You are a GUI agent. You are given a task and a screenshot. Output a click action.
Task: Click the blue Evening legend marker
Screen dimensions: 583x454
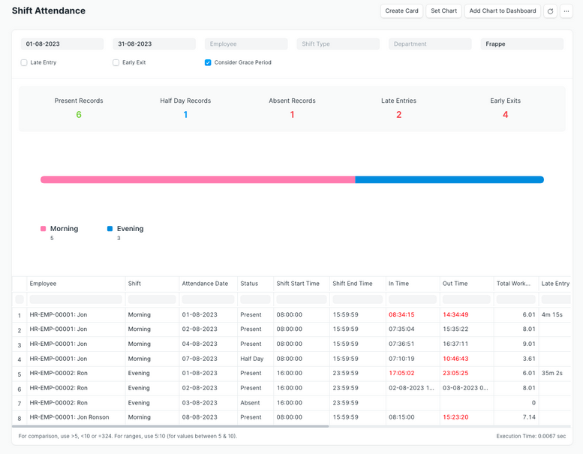pos(110,229)
